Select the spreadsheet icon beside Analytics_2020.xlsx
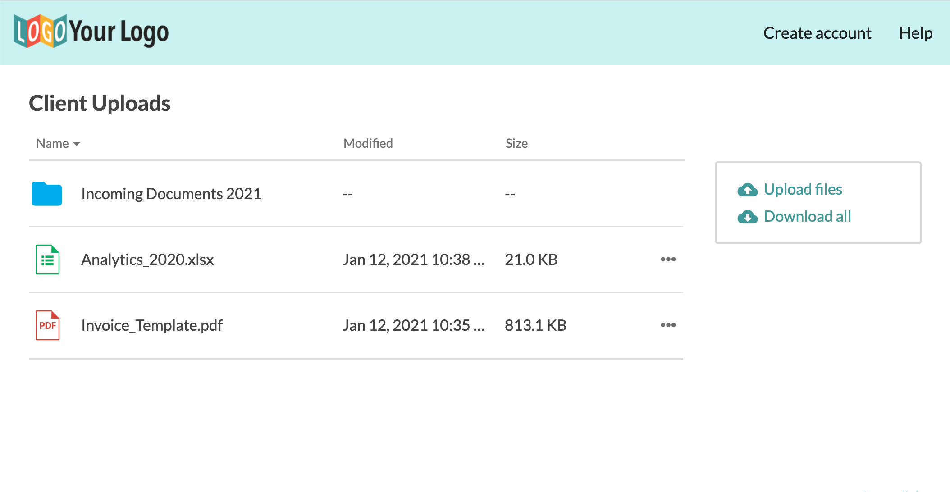 point(47,260)
